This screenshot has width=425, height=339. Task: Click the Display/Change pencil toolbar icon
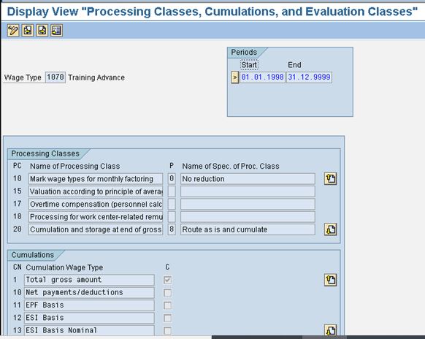13,31
